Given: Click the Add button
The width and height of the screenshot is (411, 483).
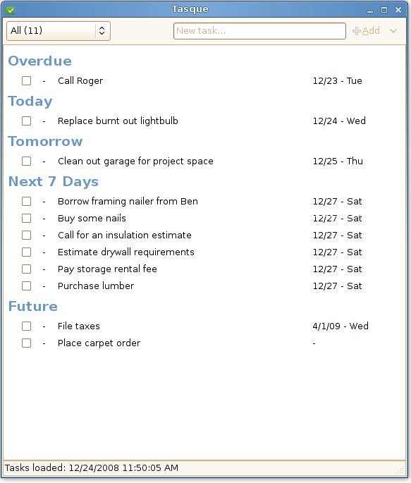Looking at the screenshot, I should [367, 31].
